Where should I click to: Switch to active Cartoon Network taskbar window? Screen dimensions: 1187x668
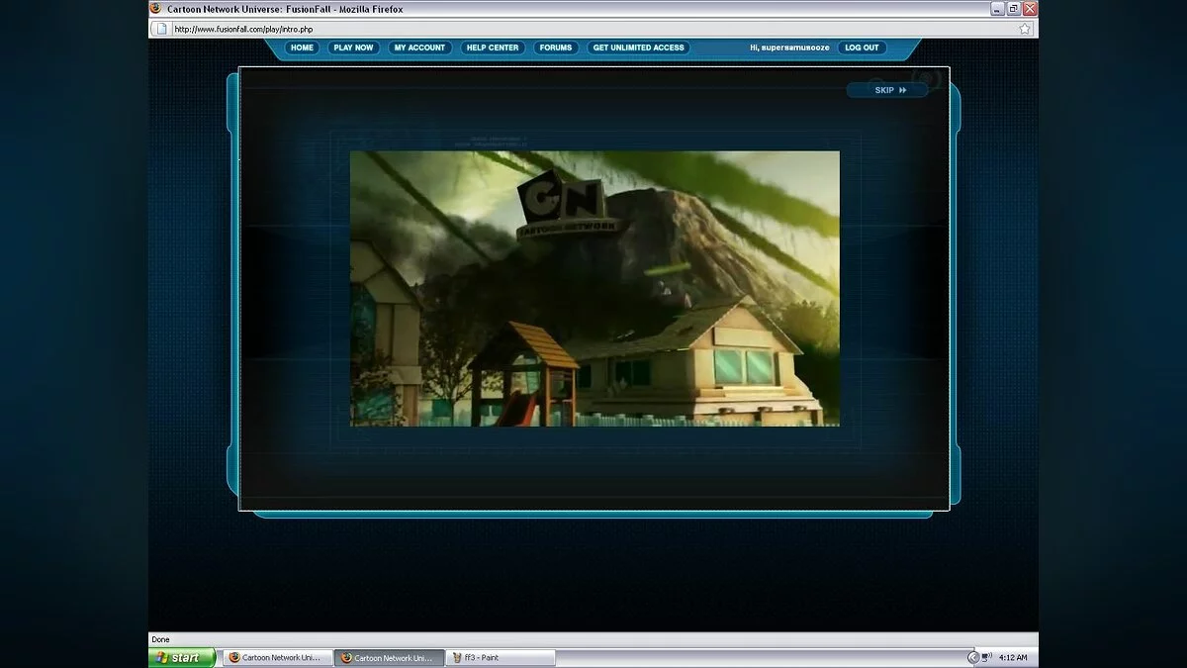click(x=388, y=657)
